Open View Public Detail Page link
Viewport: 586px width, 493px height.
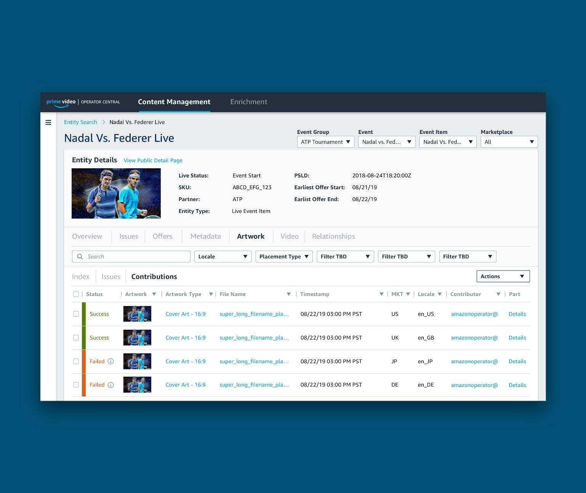153,161
